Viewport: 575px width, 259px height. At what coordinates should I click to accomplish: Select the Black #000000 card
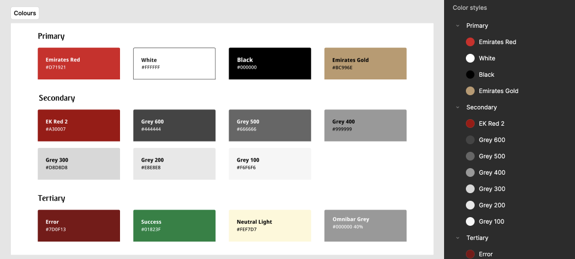(x=270, y=63)
